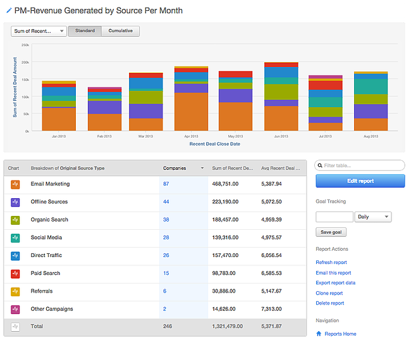The image size is (411, 340).
Task: Toggle Organic Search green chart icon
Action: click(15, 220)
